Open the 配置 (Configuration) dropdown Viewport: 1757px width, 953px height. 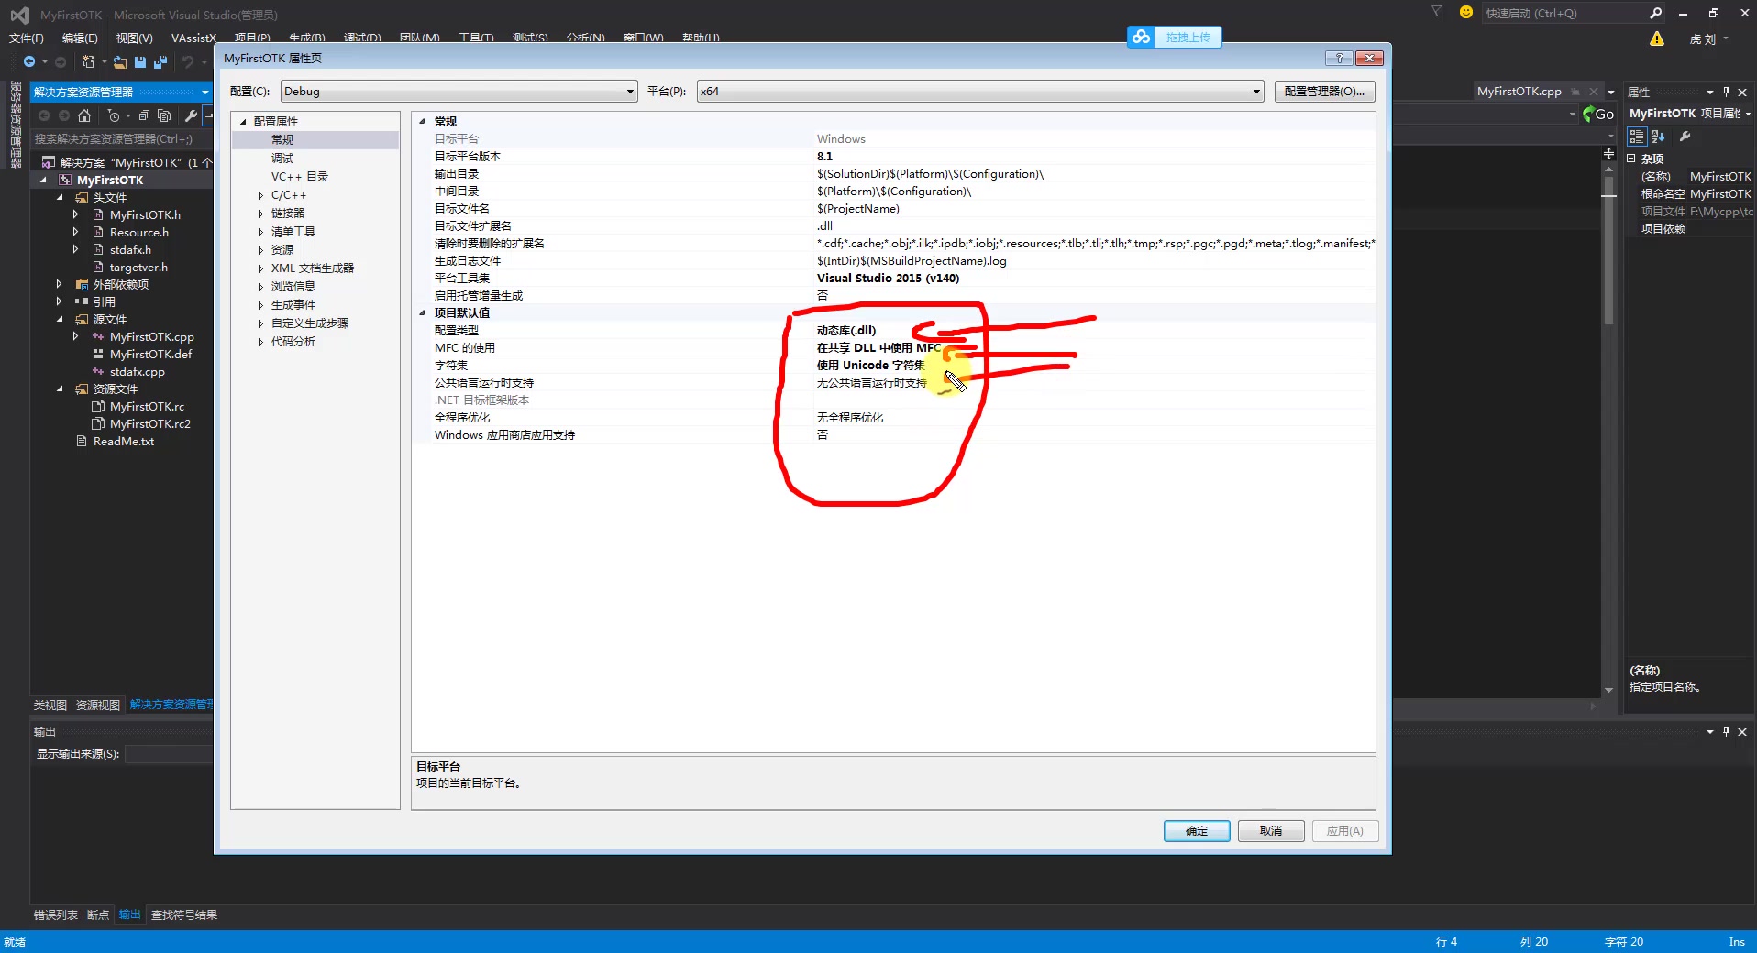click(629, 91)
